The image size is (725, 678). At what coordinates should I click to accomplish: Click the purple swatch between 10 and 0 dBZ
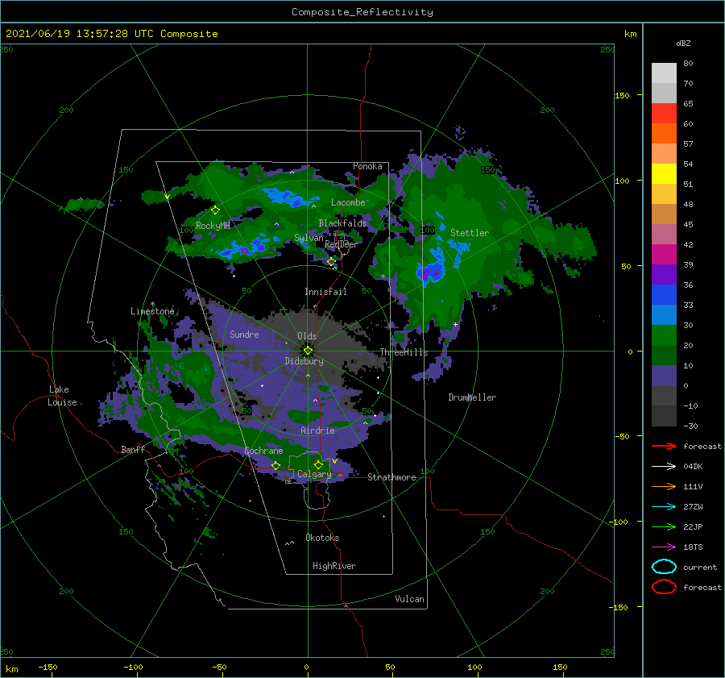click(x=664, y=376)
